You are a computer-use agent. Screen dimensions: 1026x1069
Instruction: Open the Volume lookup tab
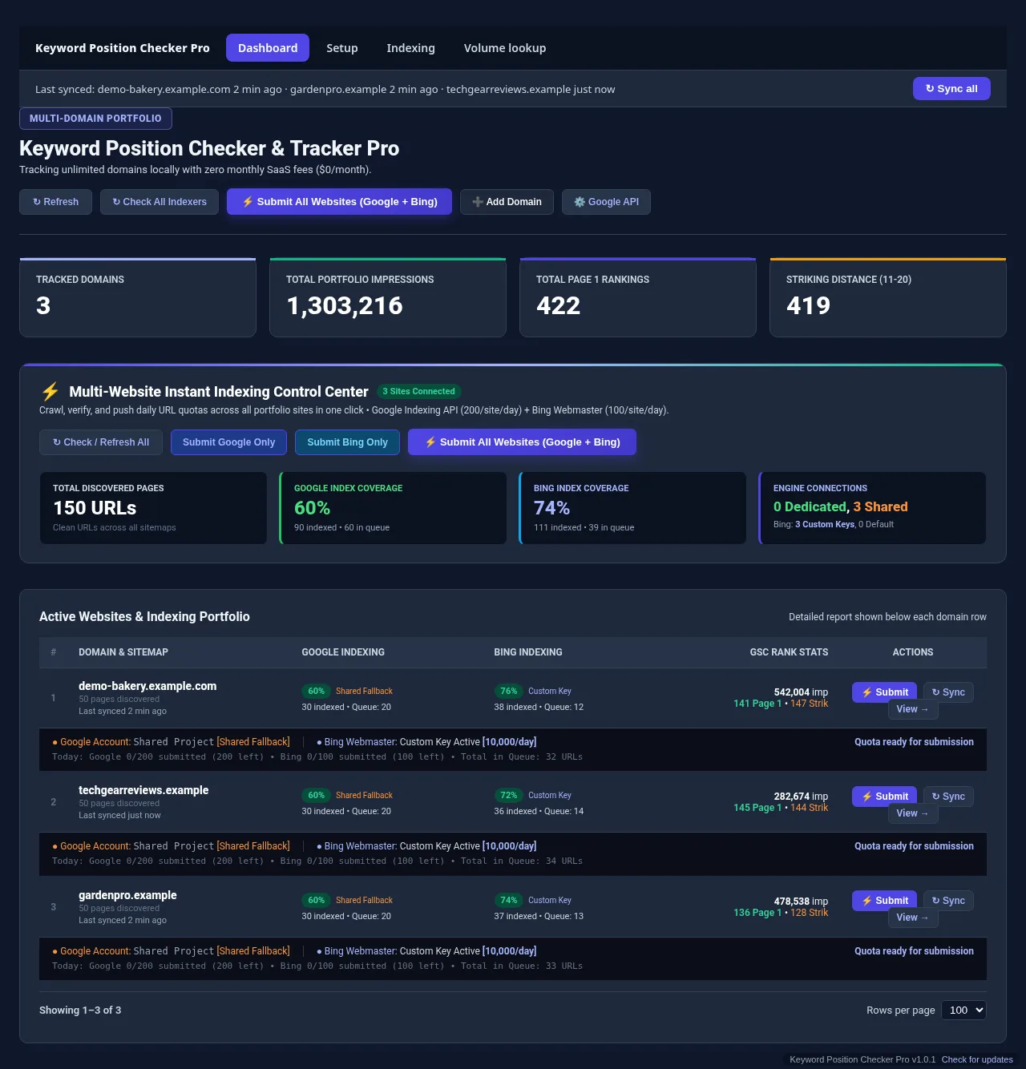pos(505,48)
